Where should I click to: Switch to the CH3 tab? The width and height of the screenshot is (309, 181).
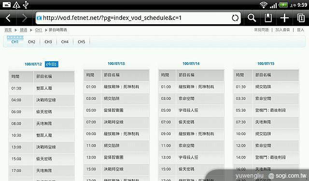coord(48,42)
